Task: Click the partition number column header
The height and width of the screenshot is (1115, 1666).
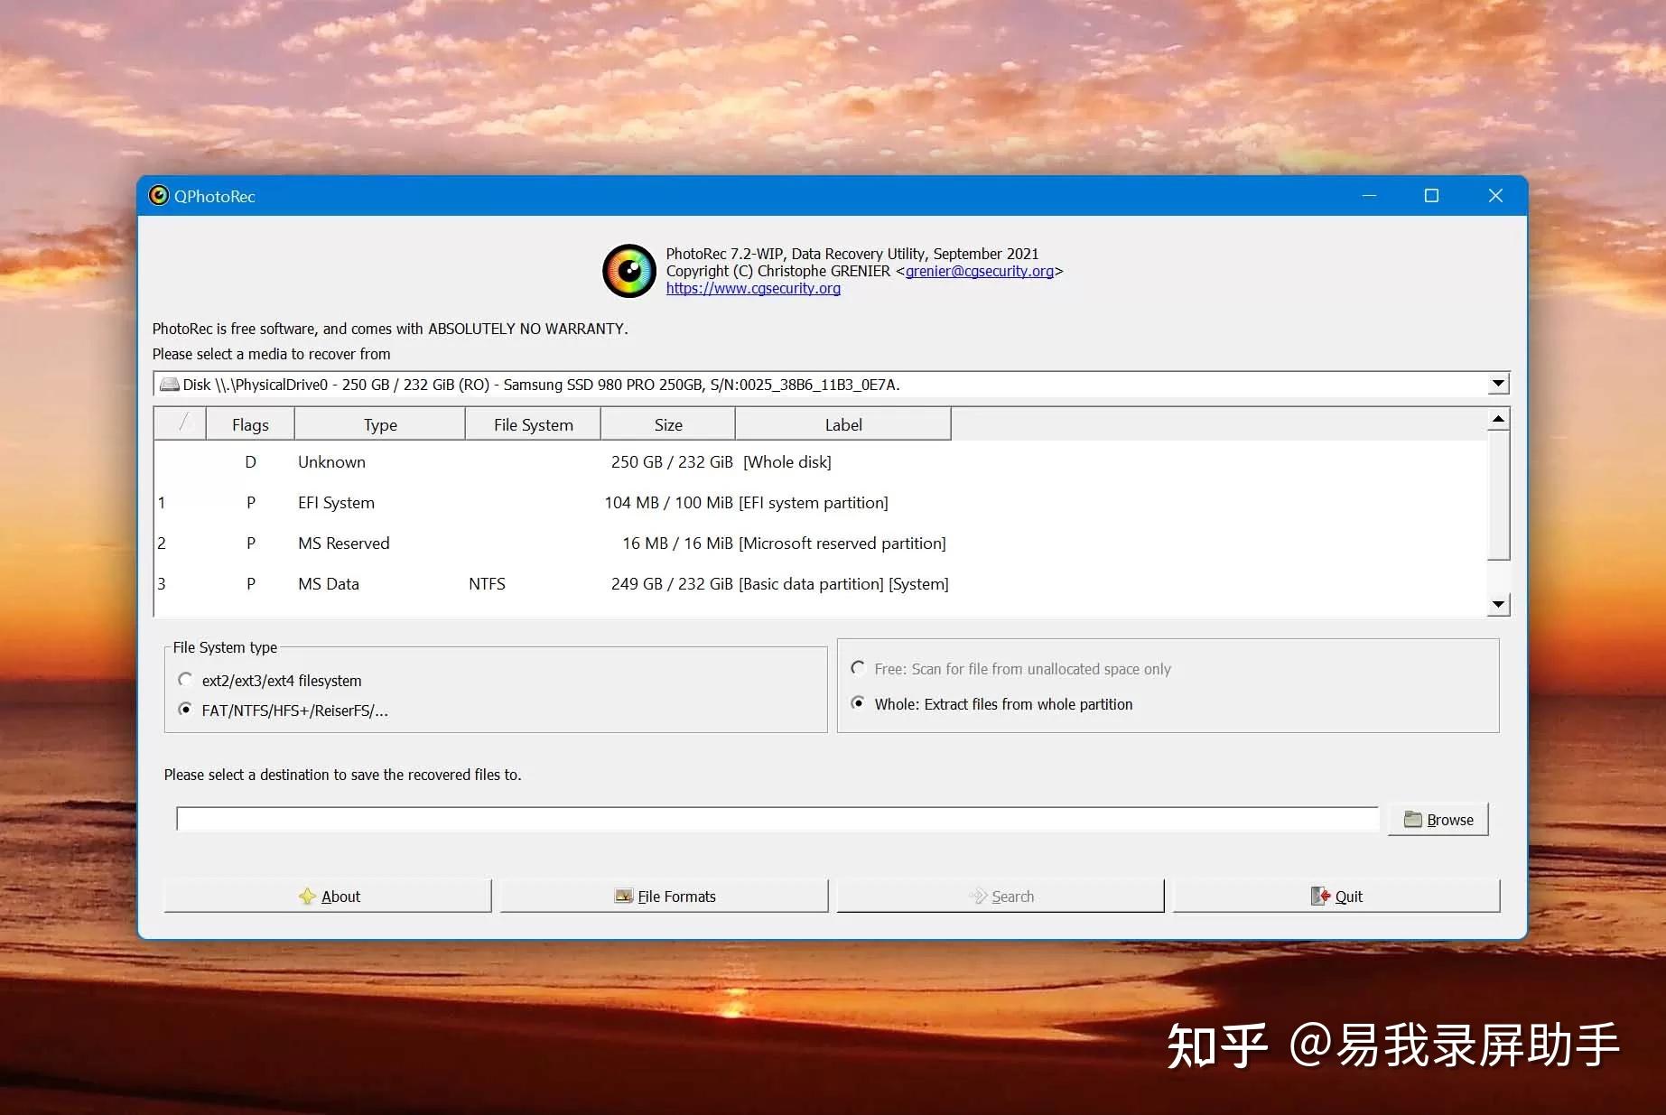Action: click(181, 424)
